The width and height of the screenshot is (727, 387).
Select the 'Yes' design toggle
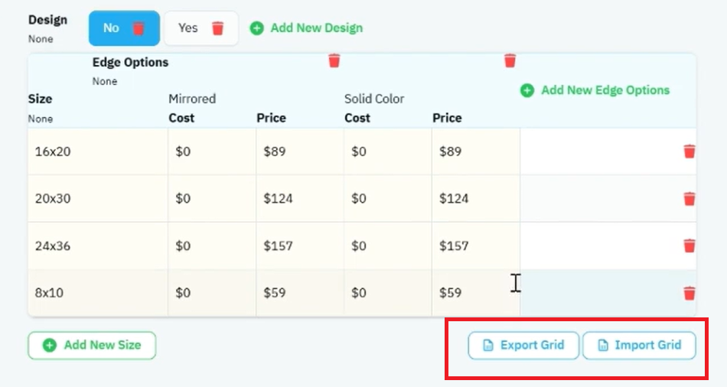(201, 28)
